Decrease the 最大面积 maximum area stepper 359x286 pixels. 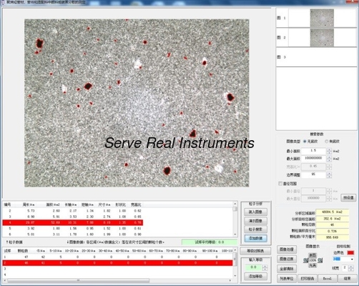click(329, 160)
